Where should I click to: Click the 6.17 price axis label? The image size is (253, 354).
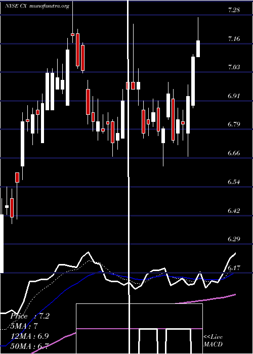coord(234,268)
